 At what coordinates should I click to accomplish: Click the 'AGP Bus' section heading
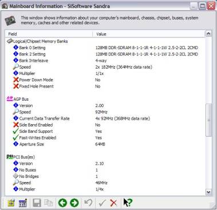pyautogui.click(x=21, y=99)
